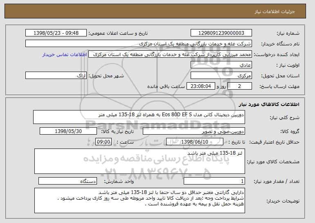
Task: Click the request creator field محمد میرزایی
Action: [x=170, y=54]
